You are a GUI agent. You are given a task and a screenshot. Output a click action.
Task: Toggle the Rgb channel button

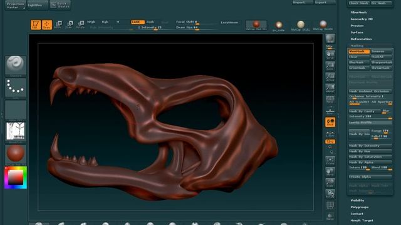(x=105, y=22)
